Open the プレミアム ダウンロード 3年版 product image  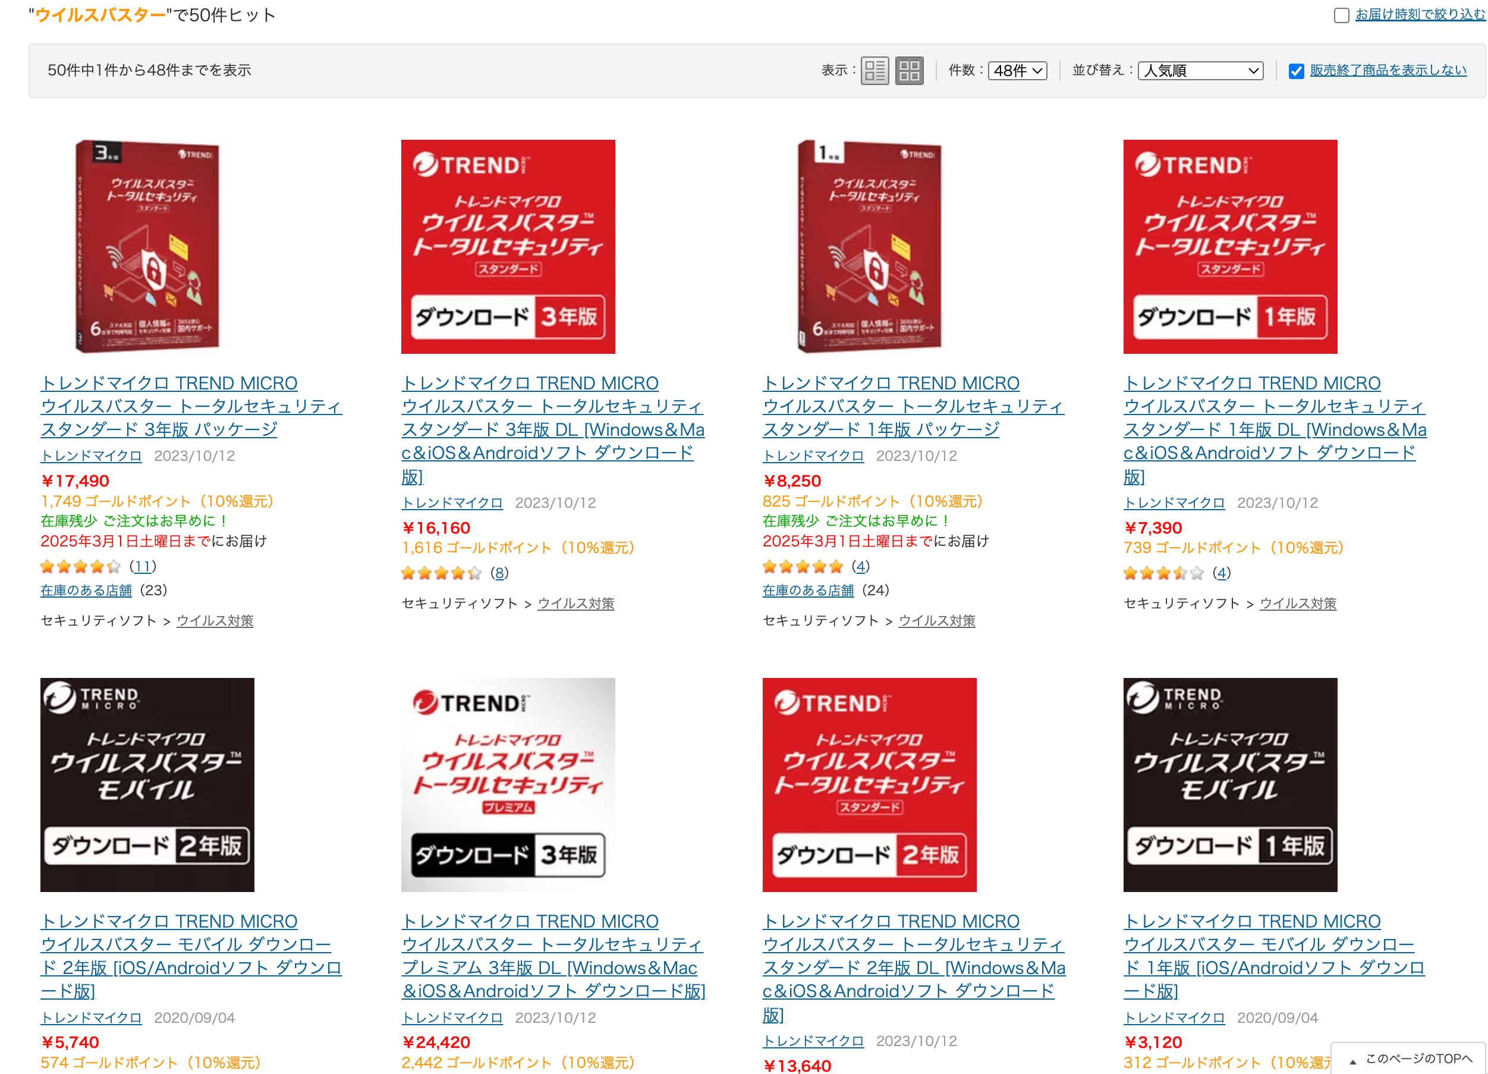(x=508, y=784)
